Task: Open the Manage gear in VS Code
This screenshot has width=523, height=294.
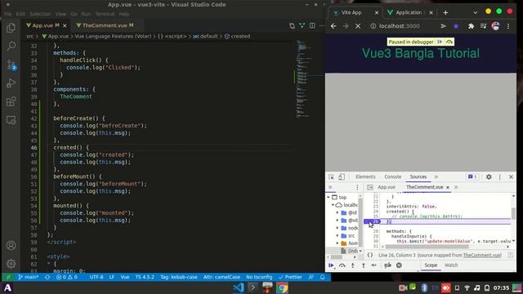Action: 11,264
